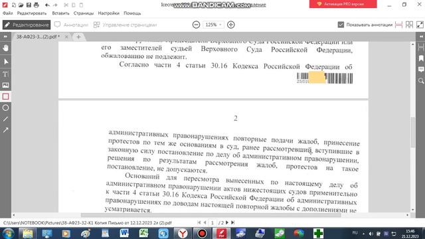425x239 pixels.
Task: Switch to Аннотации mode
Action: [x=71, y=25]
